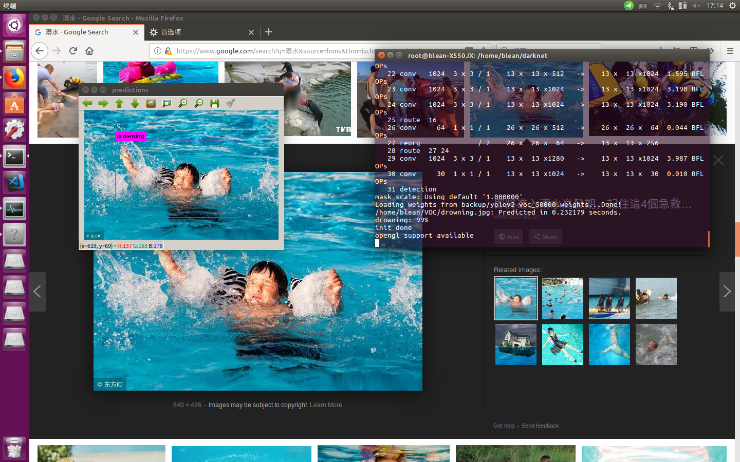Go forward in Firefox
Viewport: 740px width, 462px height.
click(57, 51)
